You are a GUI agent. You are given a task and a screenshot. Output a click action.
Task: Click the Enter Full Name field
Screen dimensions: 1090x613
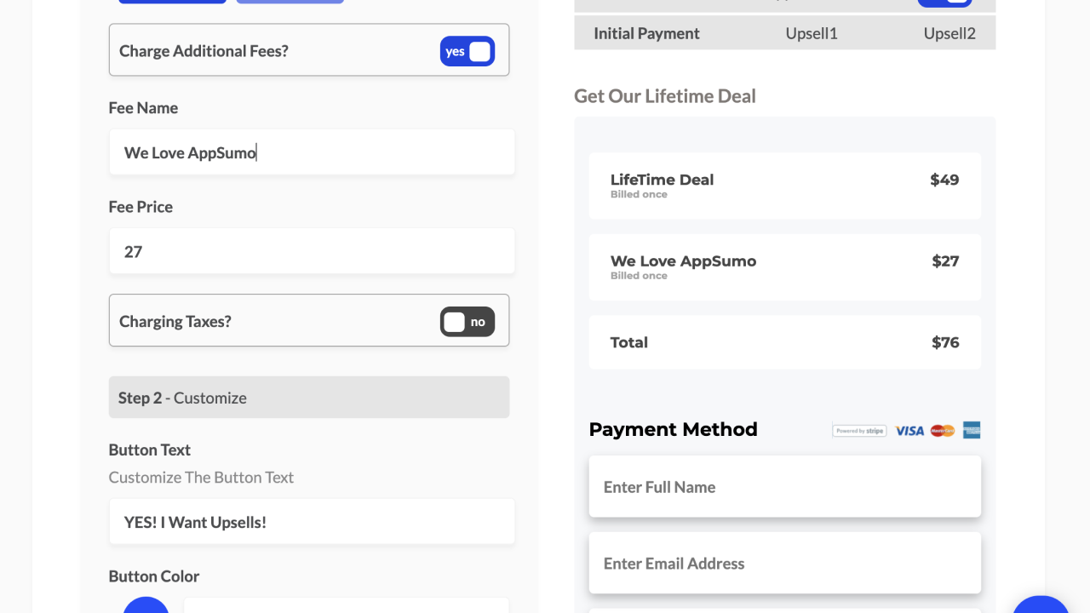click(x=784, y=487)
